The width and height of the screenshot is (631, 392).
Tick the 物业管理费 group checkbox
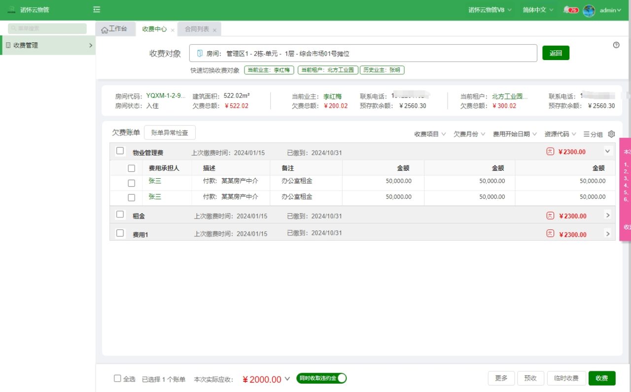(120, 151)
